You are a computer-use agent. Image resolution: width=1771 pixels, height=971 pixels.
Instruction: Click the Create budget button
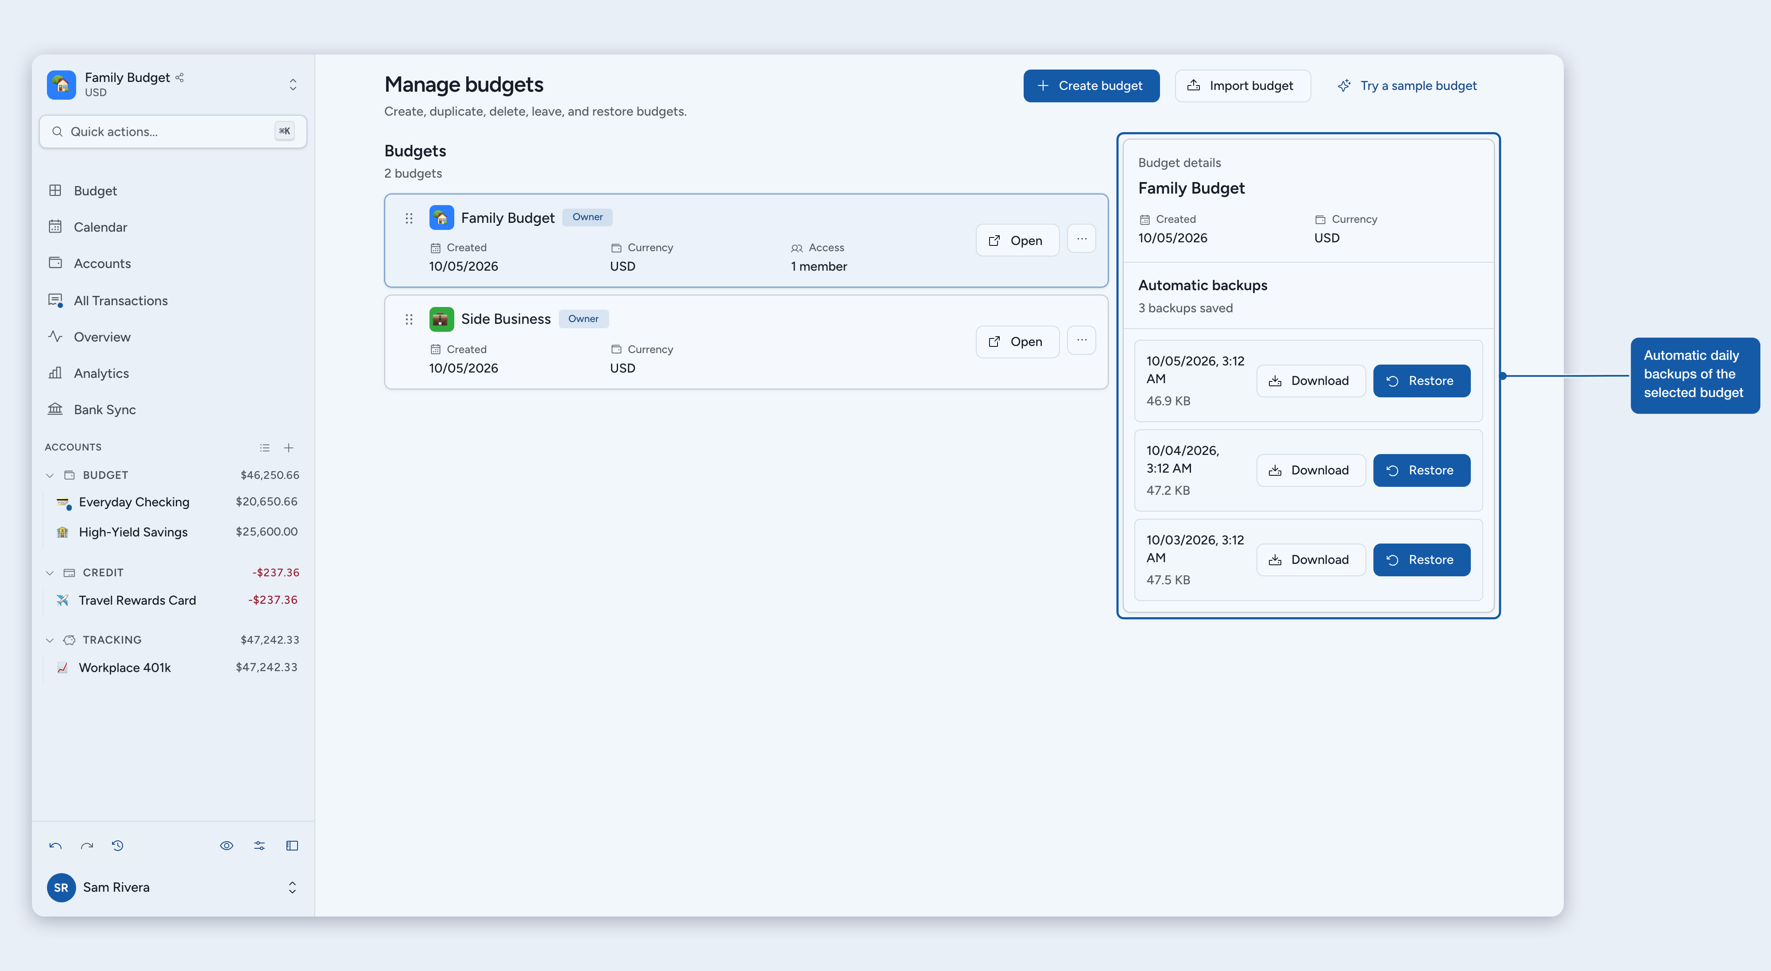point(1091,86)
